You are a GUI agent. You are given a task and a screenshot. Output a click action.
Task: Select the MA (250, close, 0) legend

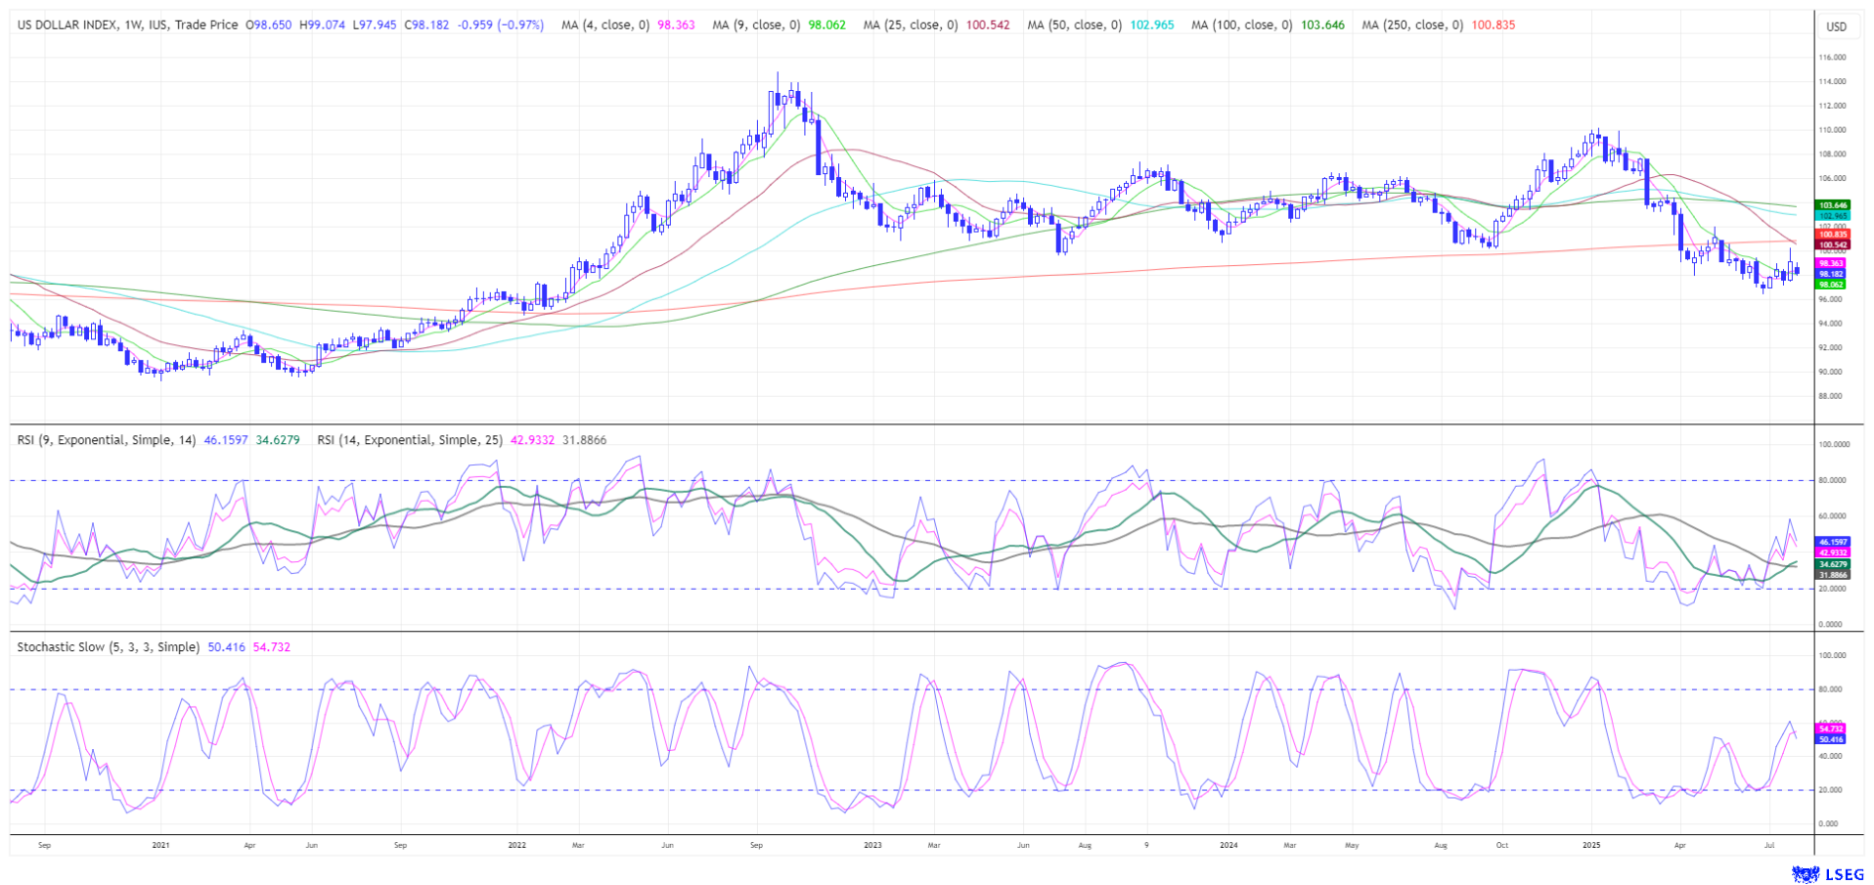(x=1411, y=25)
